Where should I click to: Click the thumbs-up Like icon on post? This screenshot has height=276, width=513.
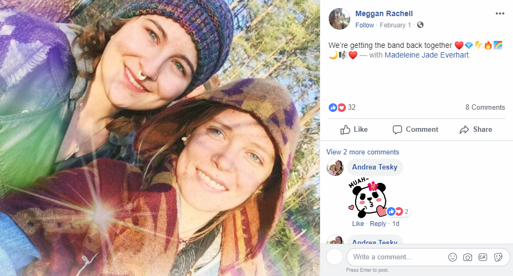345,130
